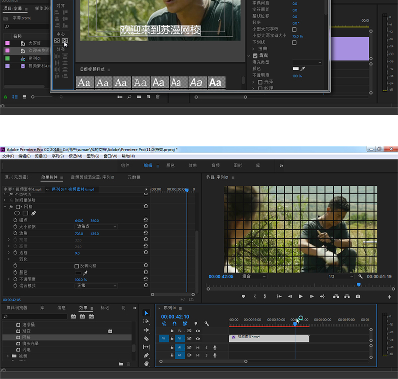
Task: Create ellipse mask for 网格 effect
Action: point(17,213)
